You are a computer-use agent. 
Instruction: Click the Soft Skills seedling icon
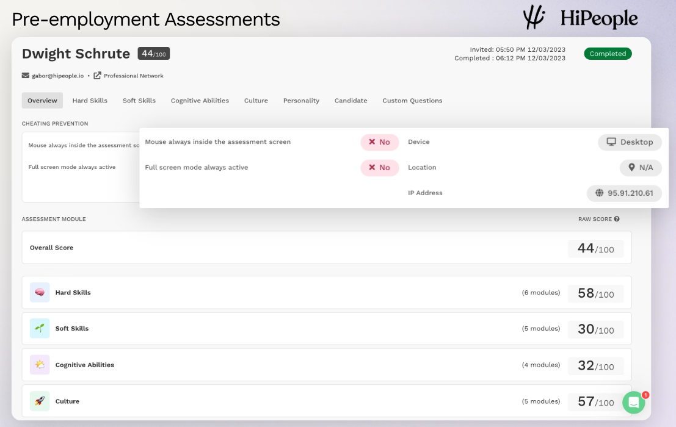[40, 329]
